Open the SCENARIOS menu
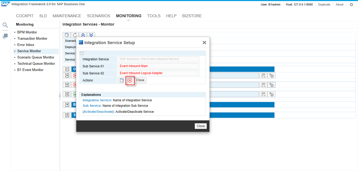Image resolution: width=358 pixels, height=171 pixels. coord(99,16)
